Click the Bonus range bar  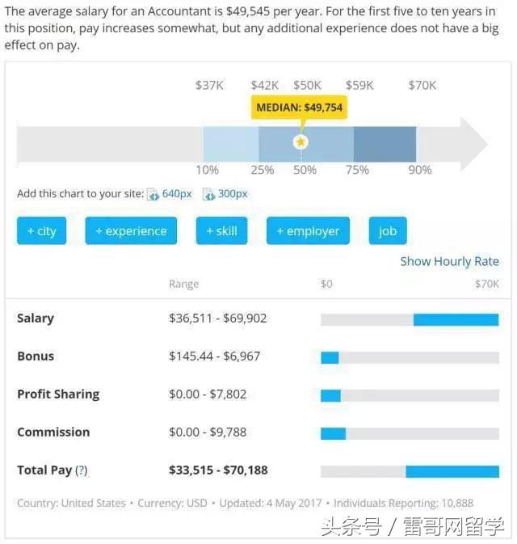(330, 357)
